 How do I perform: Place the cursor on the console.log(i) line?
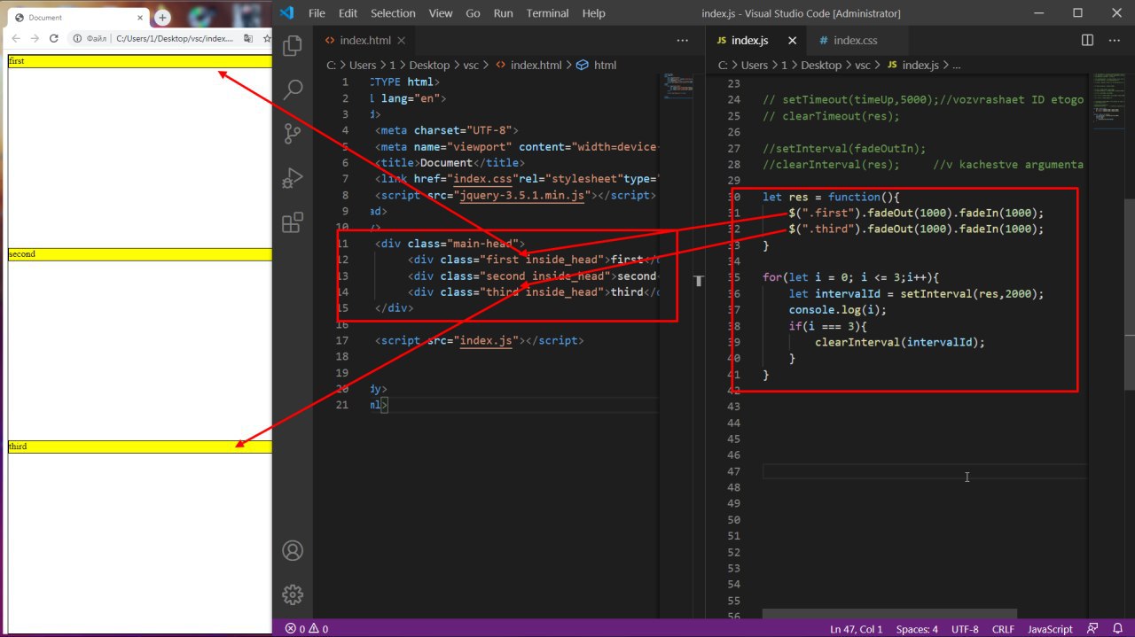point(837,310)
